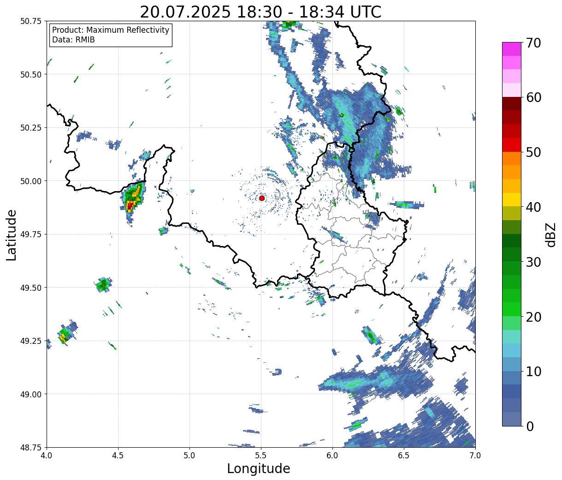The width and height of the screenshot is (562, 480).
Task: Click the 'Data: RMIB' text
Action: (73, 40)
